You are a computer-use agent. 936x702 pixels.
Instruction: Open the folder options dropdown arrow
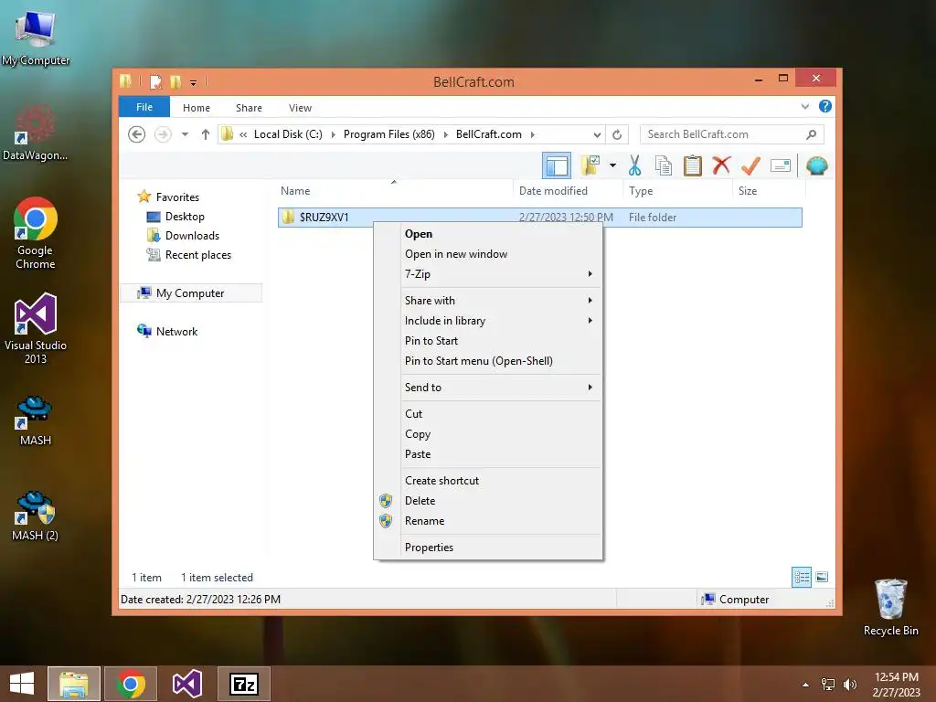pos(612,165)
